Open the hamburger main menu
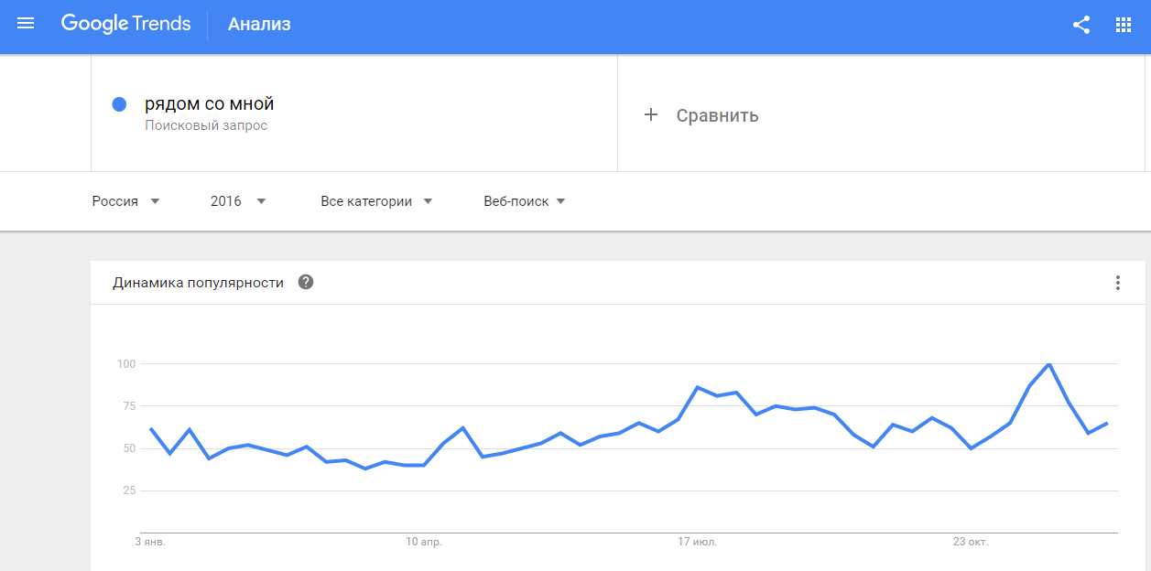 [x=26, y=25]
